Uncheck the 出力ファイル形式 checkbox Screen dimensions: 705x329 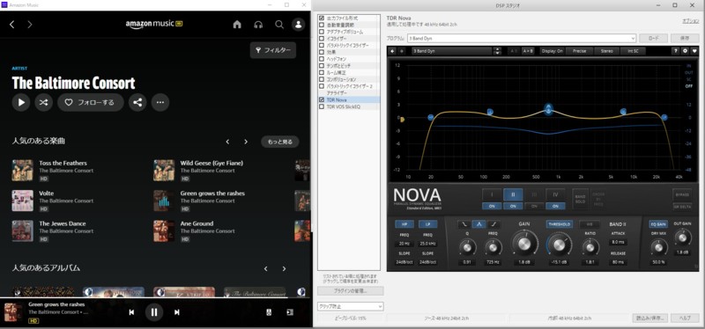pos(321,18)
